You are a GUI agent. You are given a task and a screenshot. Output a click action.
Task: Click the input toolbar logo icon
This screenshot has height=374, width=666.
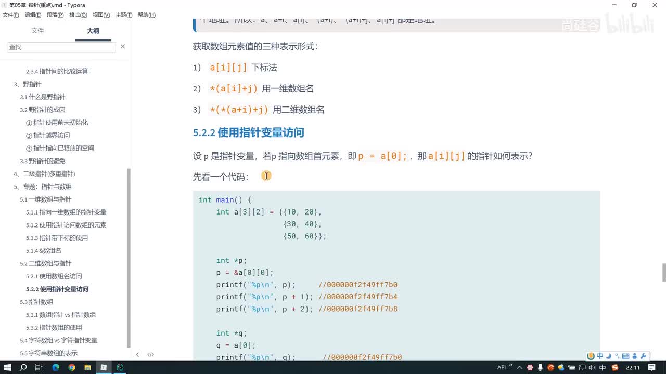click(x=591, y=356)
